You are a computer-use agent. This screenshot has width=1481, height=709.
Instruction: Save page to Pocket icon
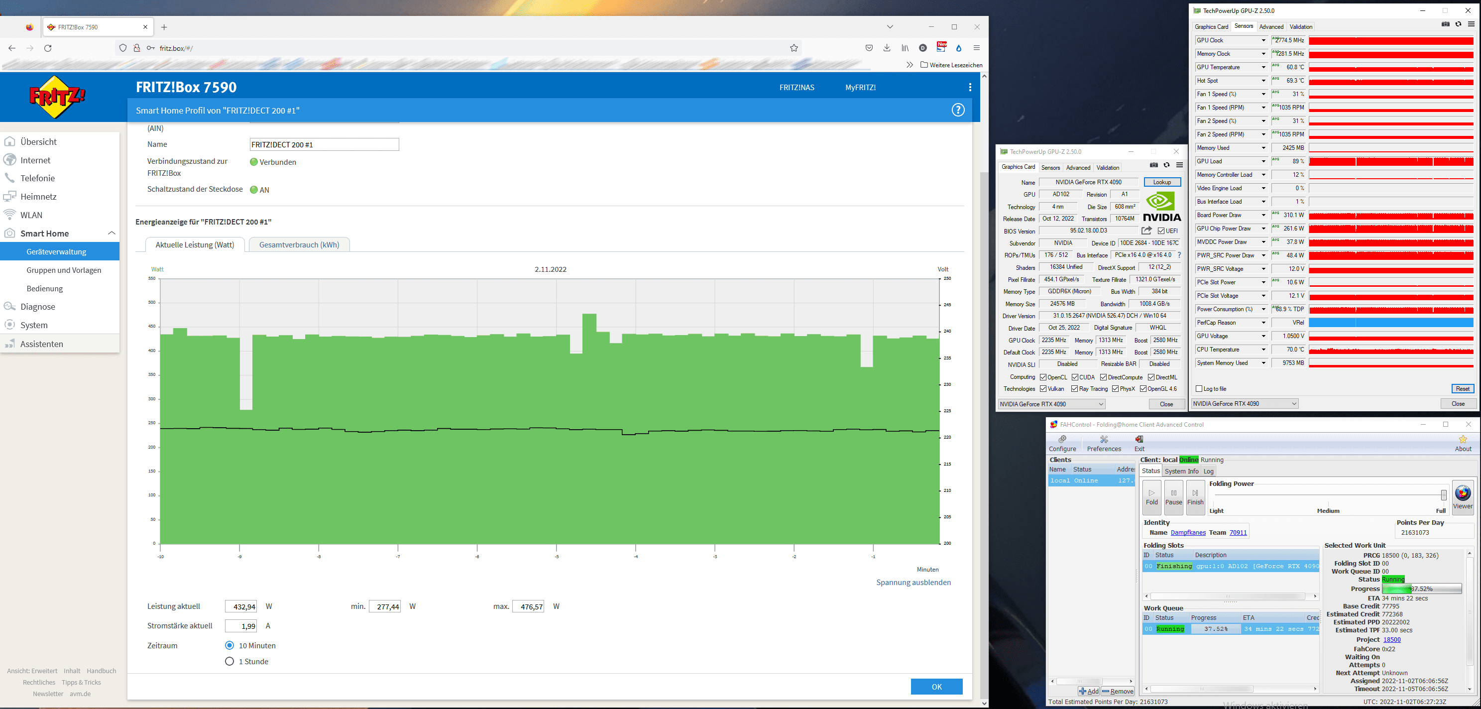point(869,48)
